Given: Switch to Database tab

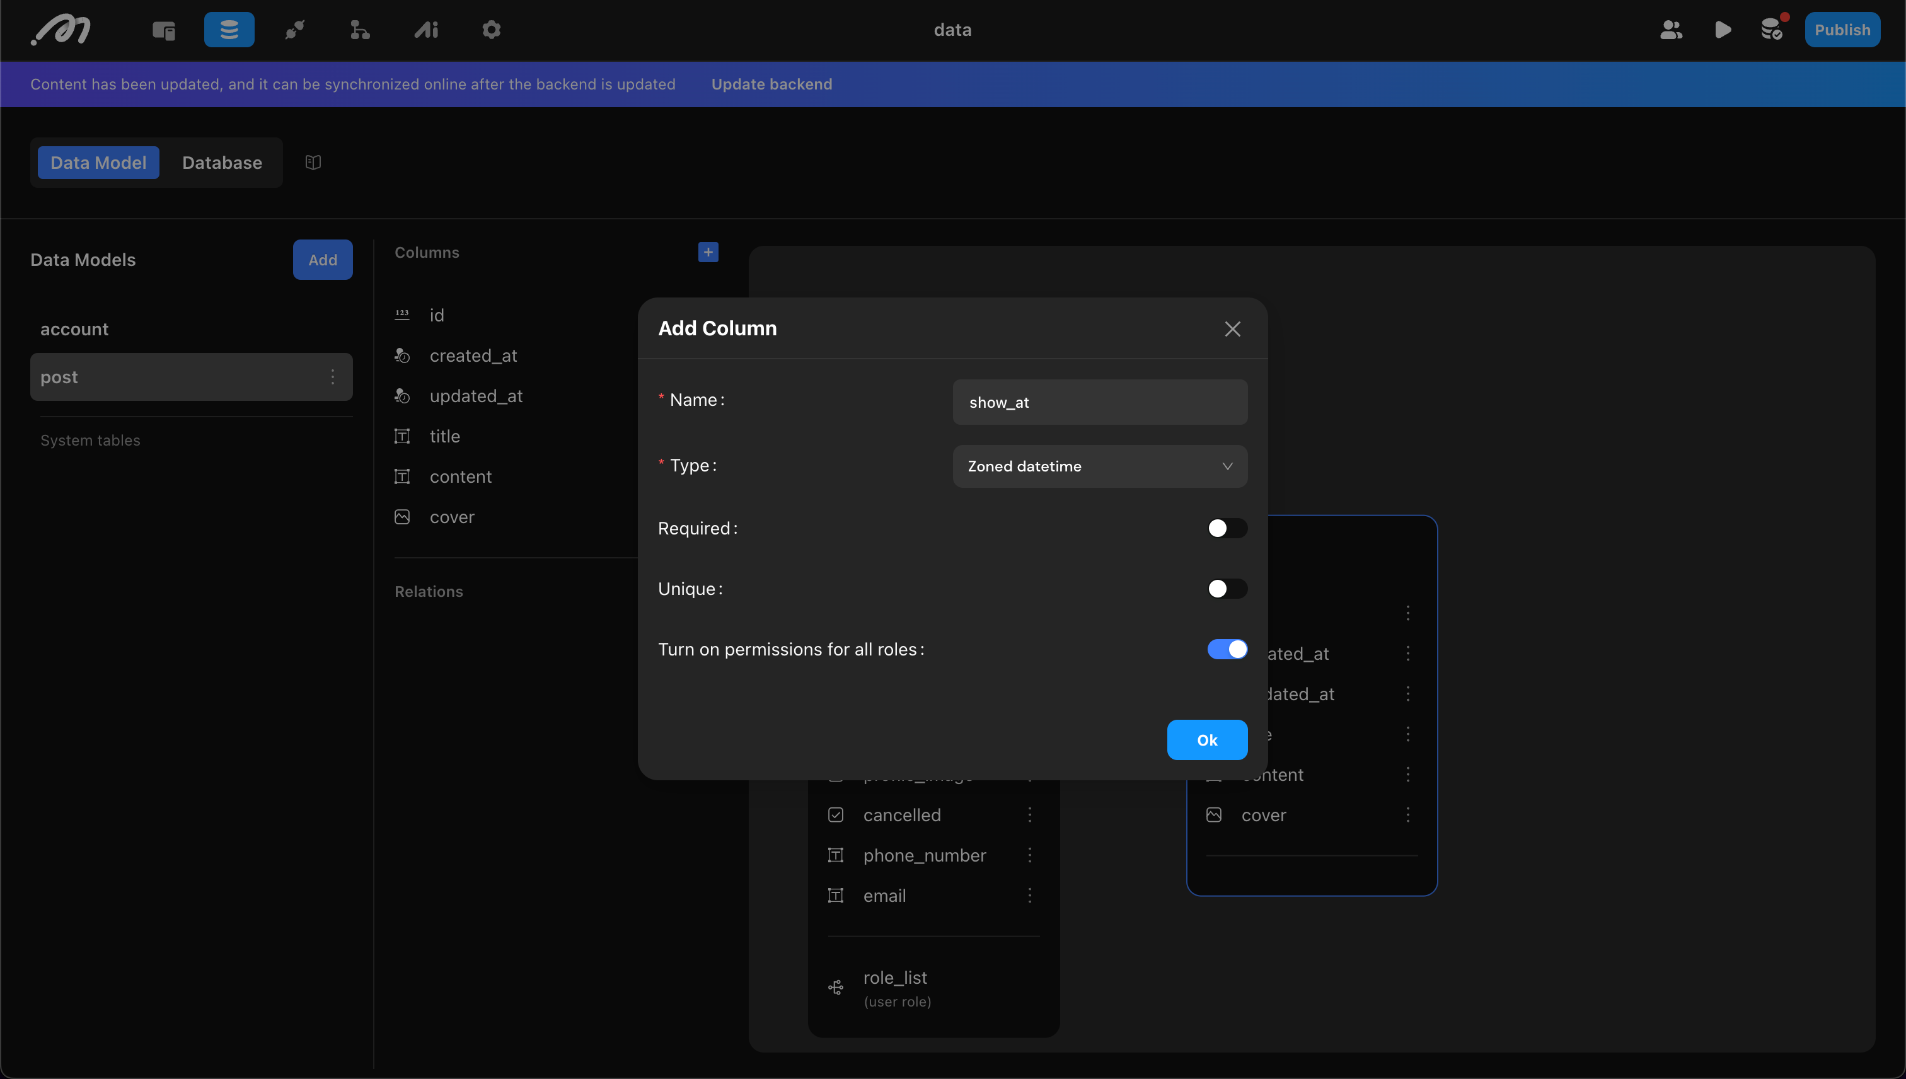Looking at the screenshot, I should [x=222, y=163].
